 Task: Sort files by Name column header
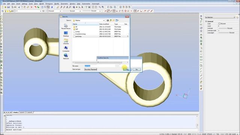(x=85, y=24)
